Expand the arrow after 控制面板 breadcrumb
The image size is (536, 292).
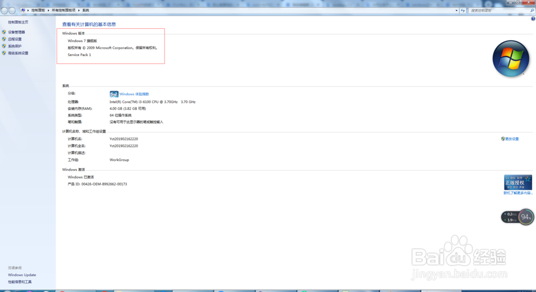48,10
